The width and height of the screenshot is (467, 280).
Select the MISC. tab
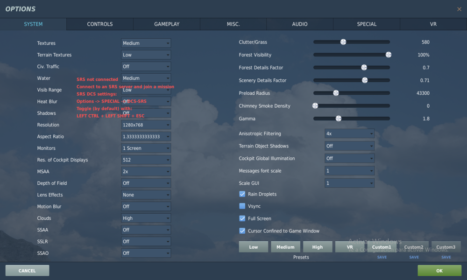click(233, 24)
